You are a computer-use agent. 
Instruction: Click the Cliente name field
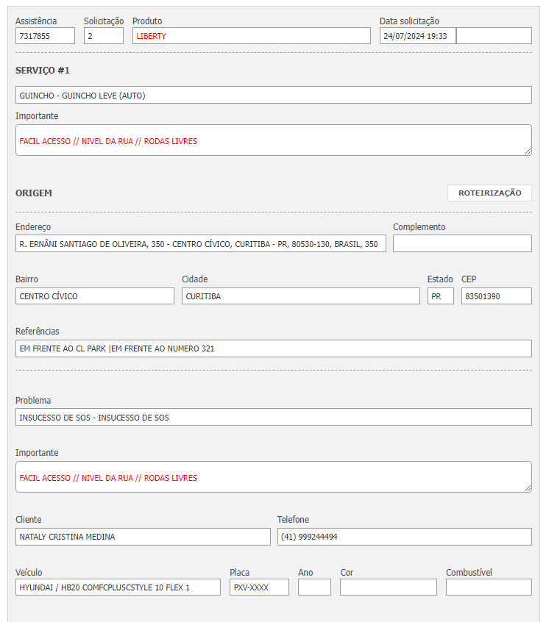tap(143, 537)
